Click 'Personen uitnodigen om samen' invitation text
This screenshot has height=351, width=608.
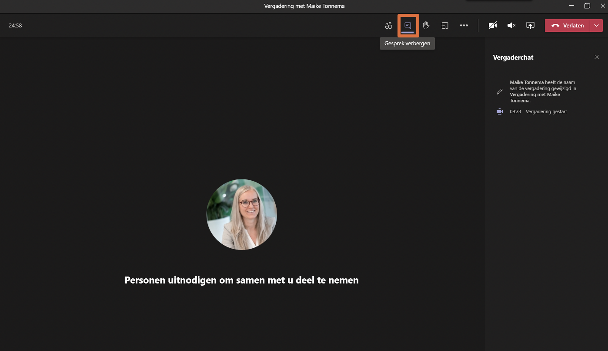pyautogui.click(x=241, y=280)
